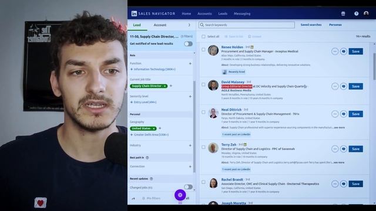Save lead David Maloney
This screenshot has width=376, height=211.
coord(355,86)
